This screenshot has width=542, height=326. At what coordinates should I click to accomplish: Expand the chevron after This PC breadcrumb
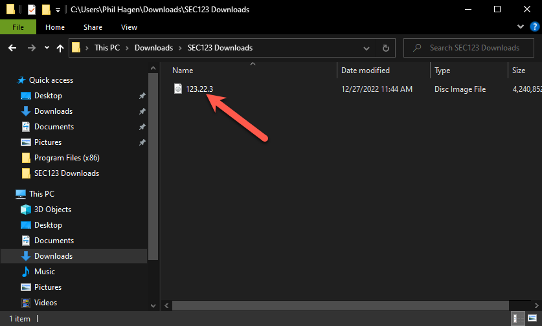[127, 48]
